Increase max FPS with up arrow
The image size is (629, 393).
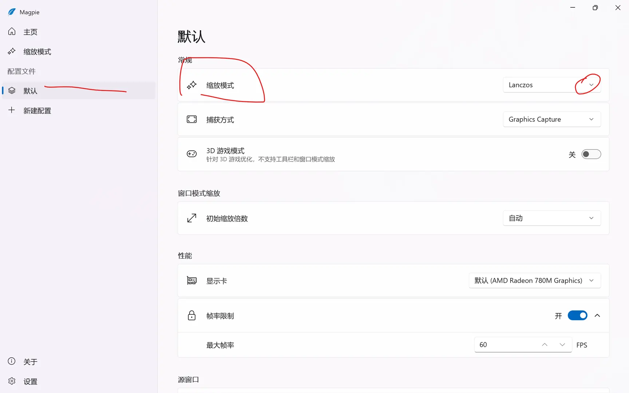point(545,345)
